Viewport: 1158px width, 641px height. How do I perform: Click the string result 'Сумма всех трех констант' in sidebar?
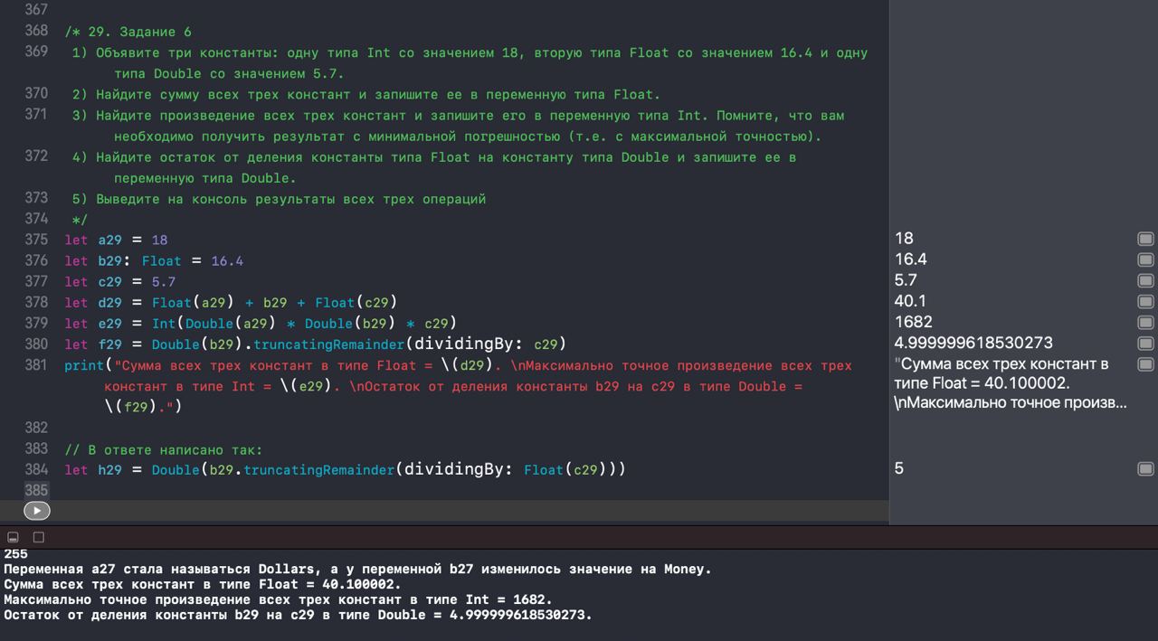[1011, 383]
